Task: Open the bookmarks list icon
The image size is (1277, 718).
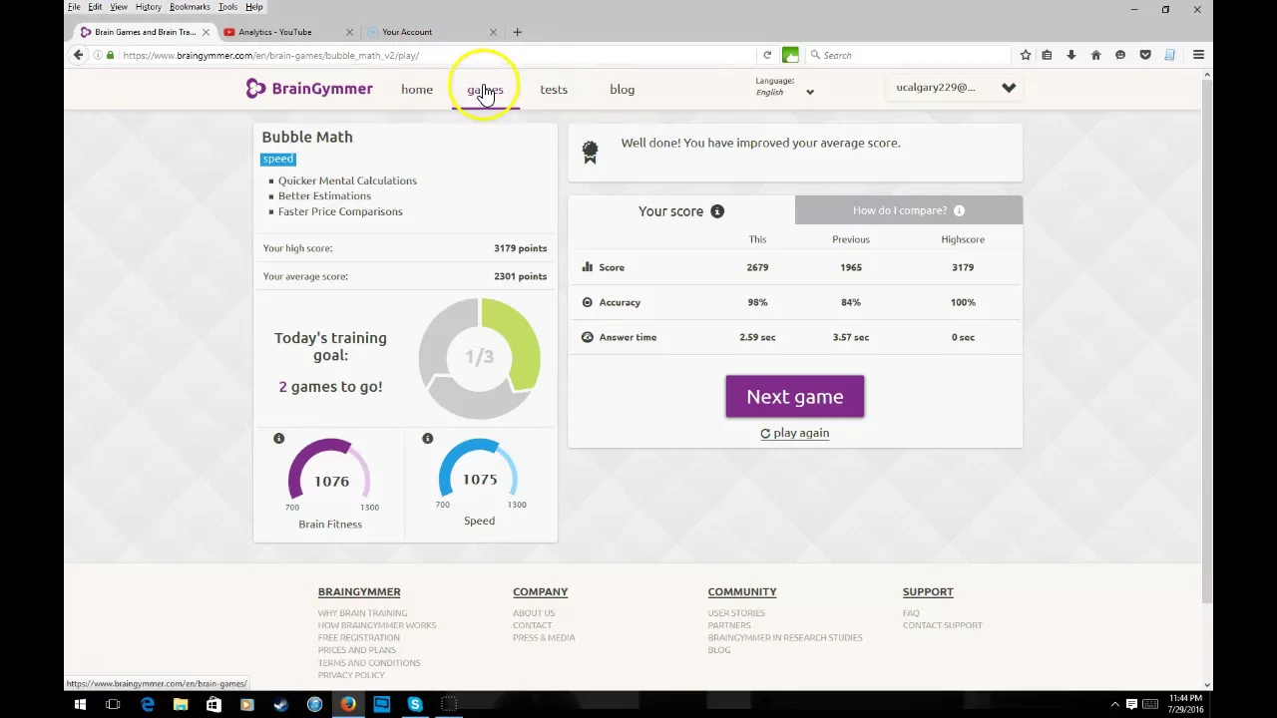Action: pyautogui.click(x=1047, y=55)
